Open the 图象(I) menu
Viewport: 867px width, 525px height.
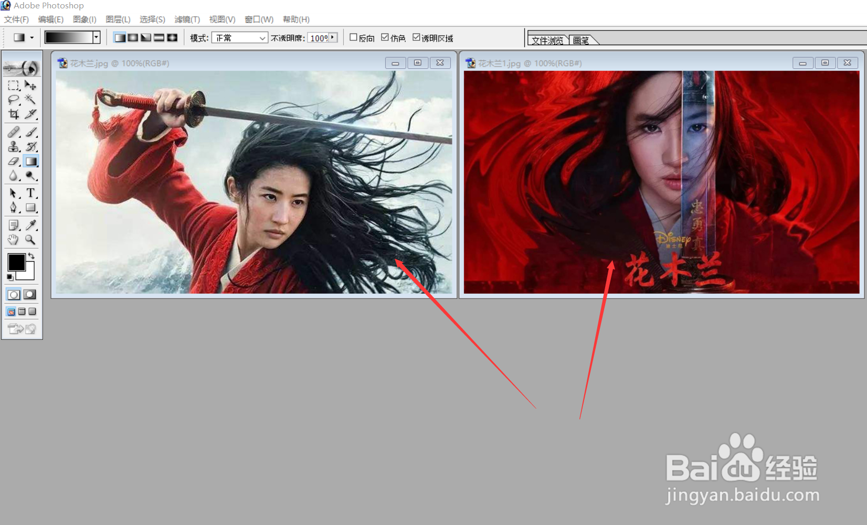coord(84,19)
